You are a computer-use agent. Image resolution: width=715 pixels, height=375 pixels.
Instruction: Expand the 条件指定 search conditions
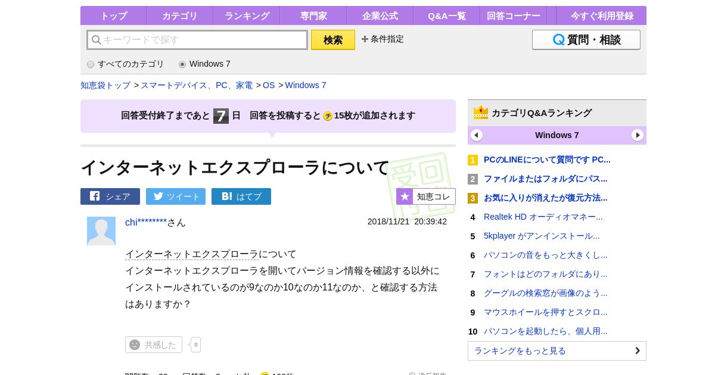pyautogui.click(x=383, y=39)
